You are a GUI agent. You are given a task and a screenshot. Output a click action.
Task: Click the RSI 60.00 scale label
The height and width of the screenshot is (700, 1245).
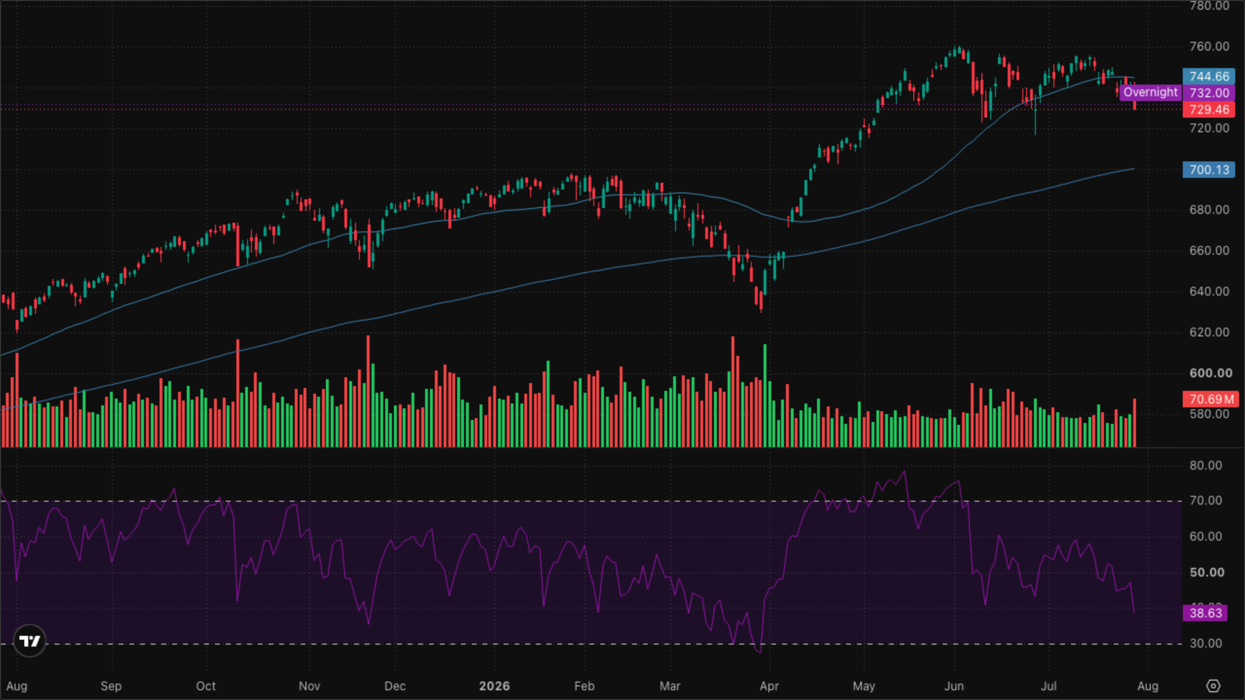(x=1206, y=536)
